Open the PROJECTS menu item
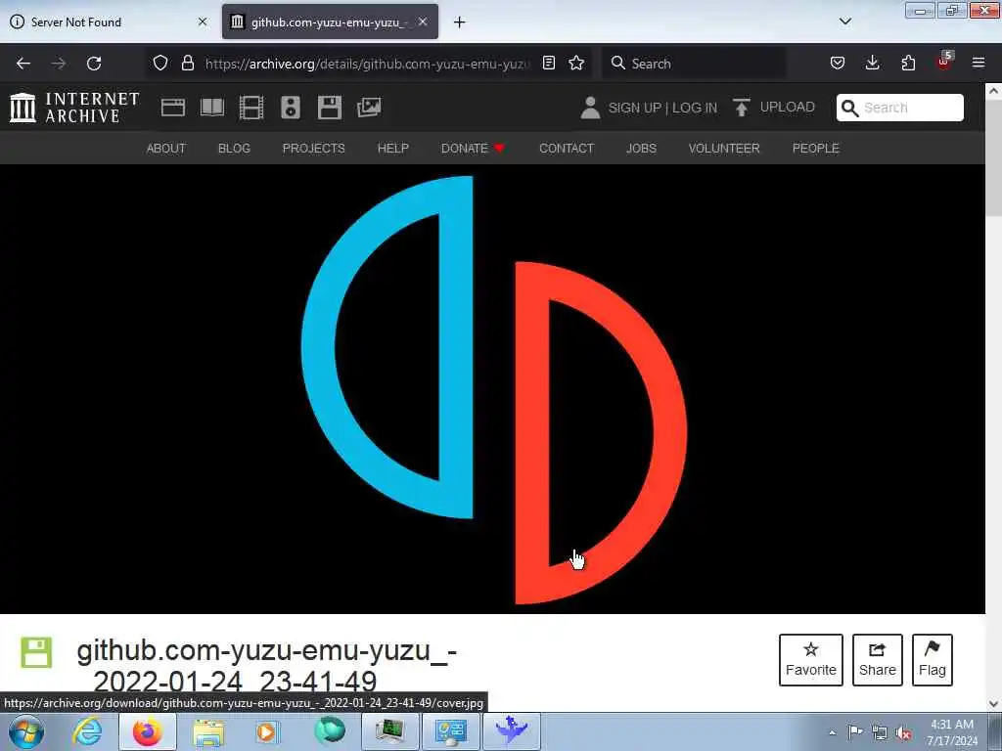The width and height of the screenshot is (1002, 751). tap(314, 149)
